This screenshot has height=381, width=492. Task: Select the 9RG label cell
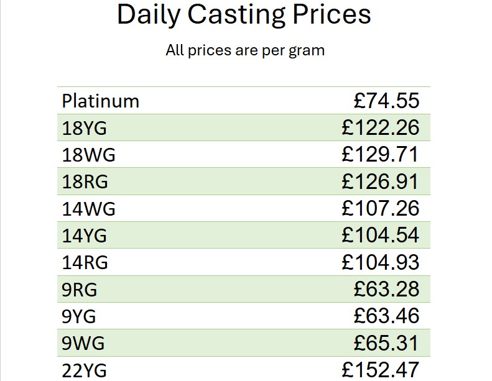pyautogui.click(x=80, y=290)
